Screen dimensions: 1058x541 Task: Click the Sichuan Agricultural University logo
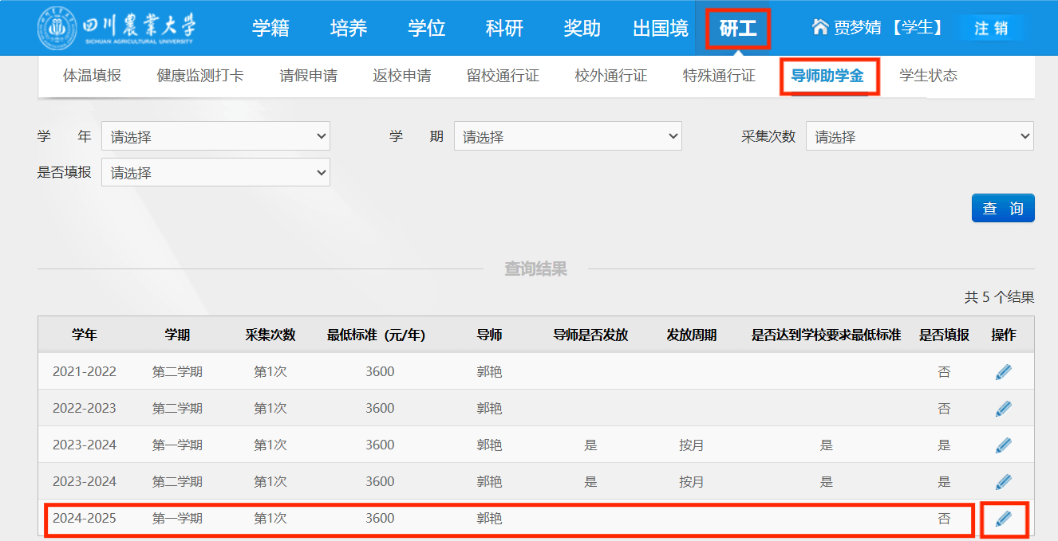(x=116, y=29)
